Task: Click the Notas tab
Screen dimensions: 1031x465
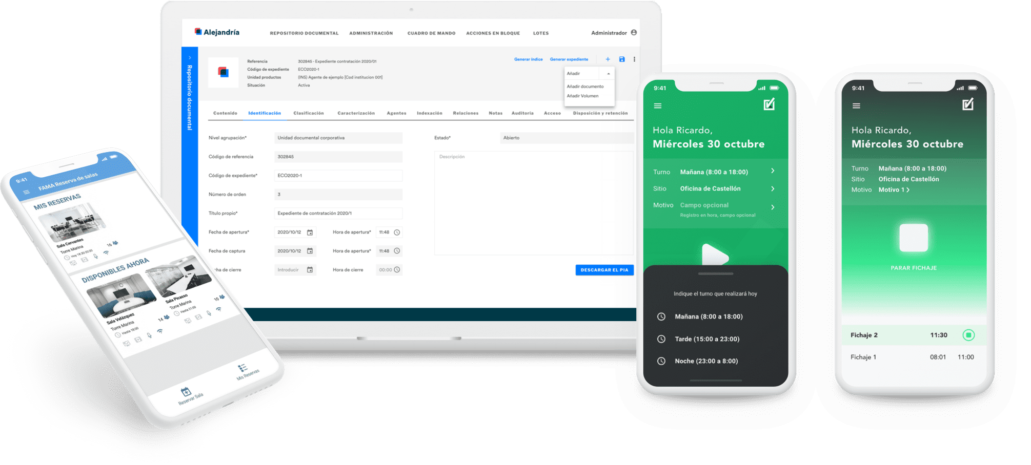Action: pos(495,113)
